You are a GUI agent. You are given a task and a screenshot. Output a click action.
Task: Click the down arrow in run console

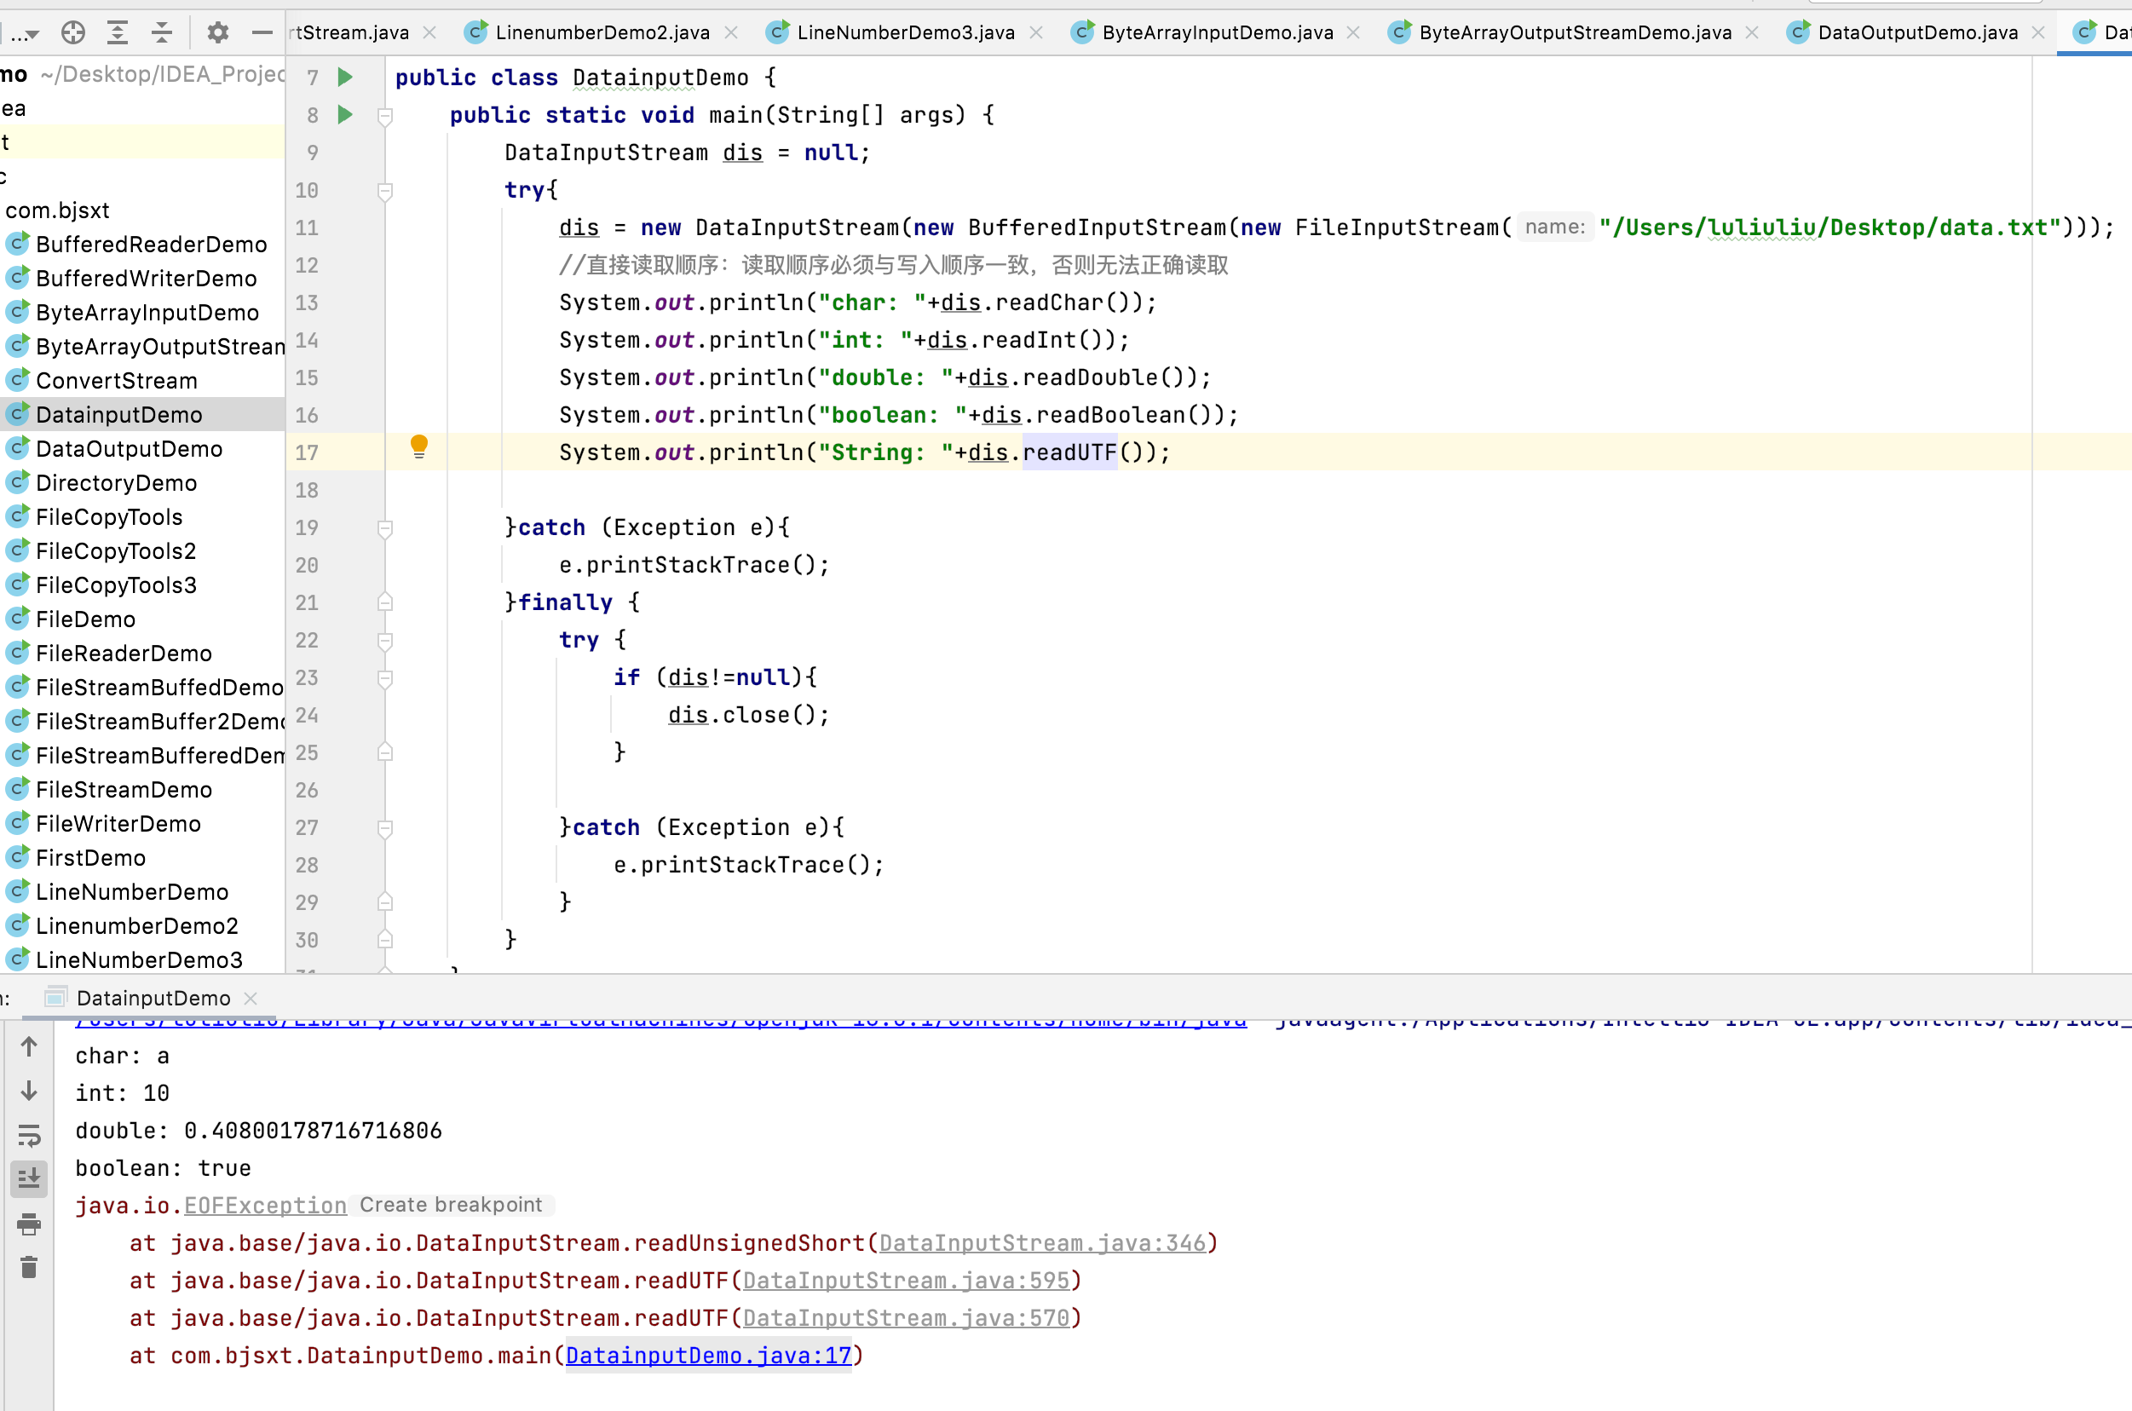click(x=29, y=1091)
